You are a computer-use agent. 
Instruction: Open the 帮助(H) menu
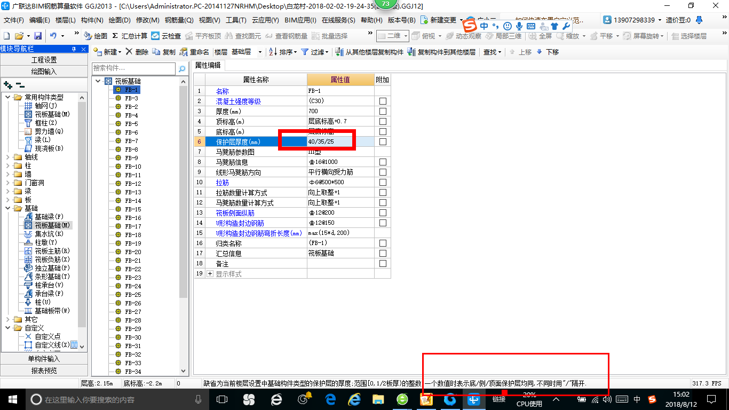coord(371,20)
